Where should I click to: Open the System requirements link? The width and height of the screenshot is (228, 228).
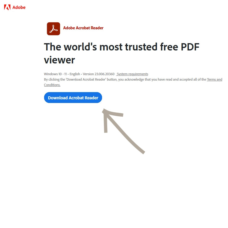tap(132, 74)
